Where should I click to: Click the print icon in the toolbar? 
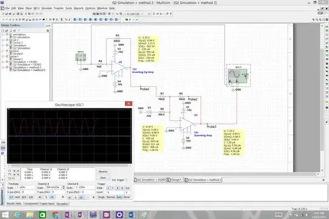[18, 14]
